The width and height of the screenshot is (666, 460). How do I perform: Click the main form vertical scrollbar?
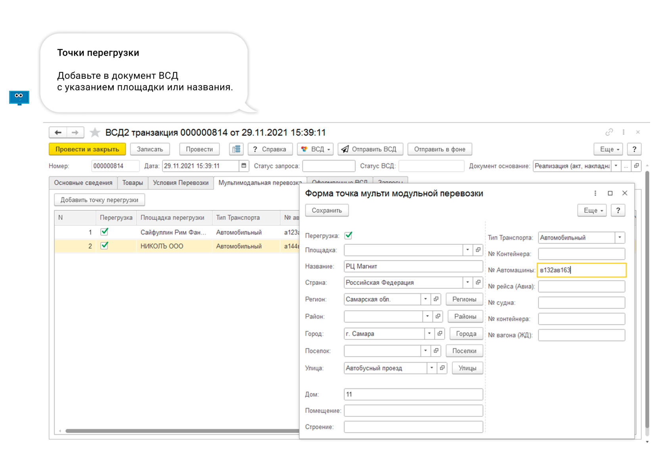(x=647, y=299)
